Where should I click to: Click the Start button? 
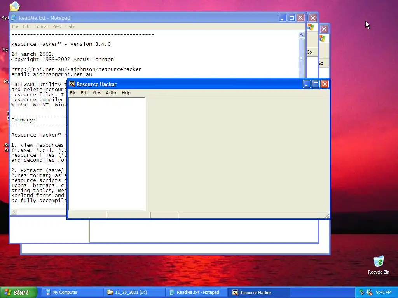[19, 292]
